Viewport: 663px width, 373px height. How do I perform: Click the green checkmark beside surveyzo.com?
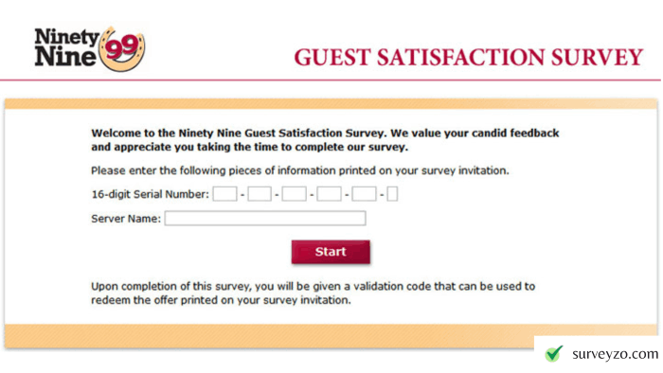click(554, 353)
